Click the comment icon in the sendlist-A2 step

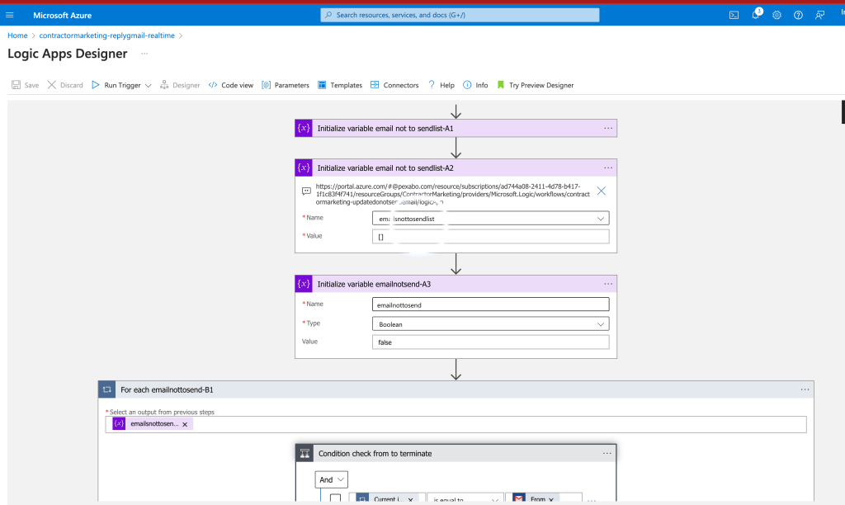(x=306, y=191)
